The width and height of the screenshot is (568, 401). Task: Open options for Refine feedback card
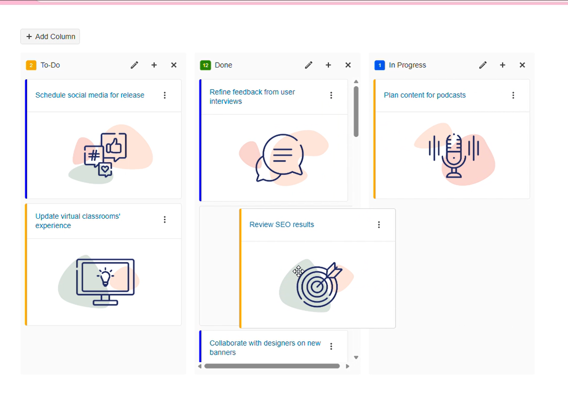pyautogui.click(x=331, y=95)
